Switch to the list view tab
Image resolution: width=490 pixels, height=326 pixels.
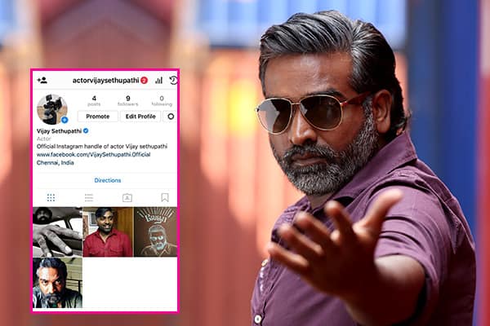point(88,197)
